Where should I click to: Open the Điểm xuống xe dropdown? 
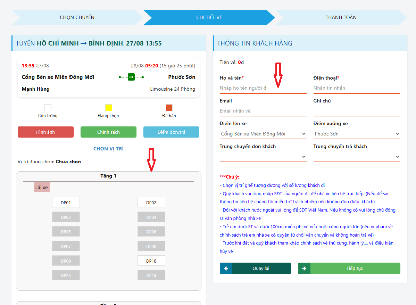tap(357, 134)
